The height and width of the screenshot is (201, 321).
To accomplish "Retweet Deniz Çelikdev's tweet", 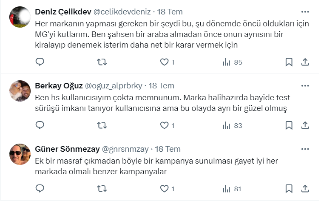I will point(102,62).
